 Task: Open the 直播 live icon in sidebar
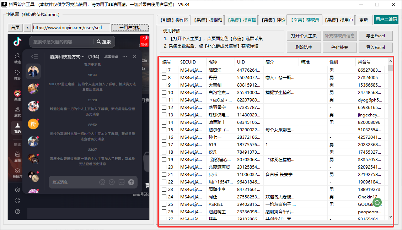click(17, 157)
